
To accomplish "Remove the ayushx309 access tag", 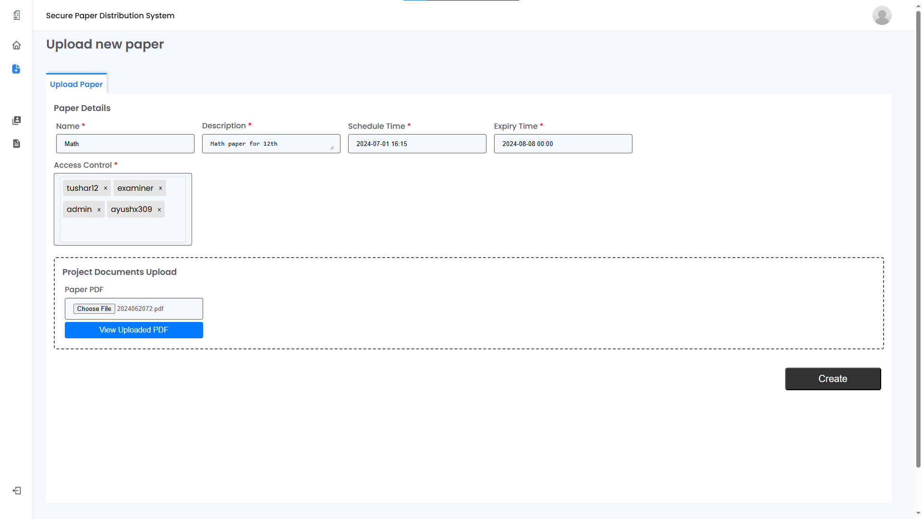I will click(x=159, y=210).
